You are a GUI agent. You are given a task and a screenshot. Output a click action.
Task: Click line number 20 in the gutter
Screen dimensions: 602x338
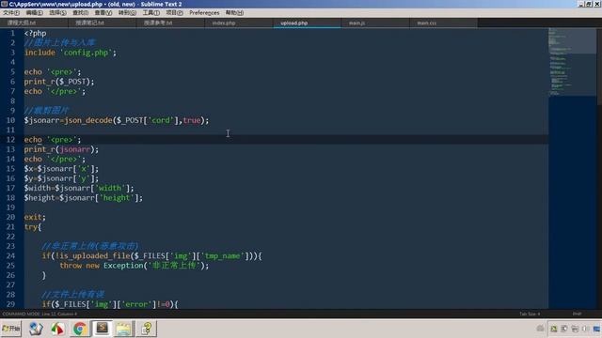click(10, 217)
